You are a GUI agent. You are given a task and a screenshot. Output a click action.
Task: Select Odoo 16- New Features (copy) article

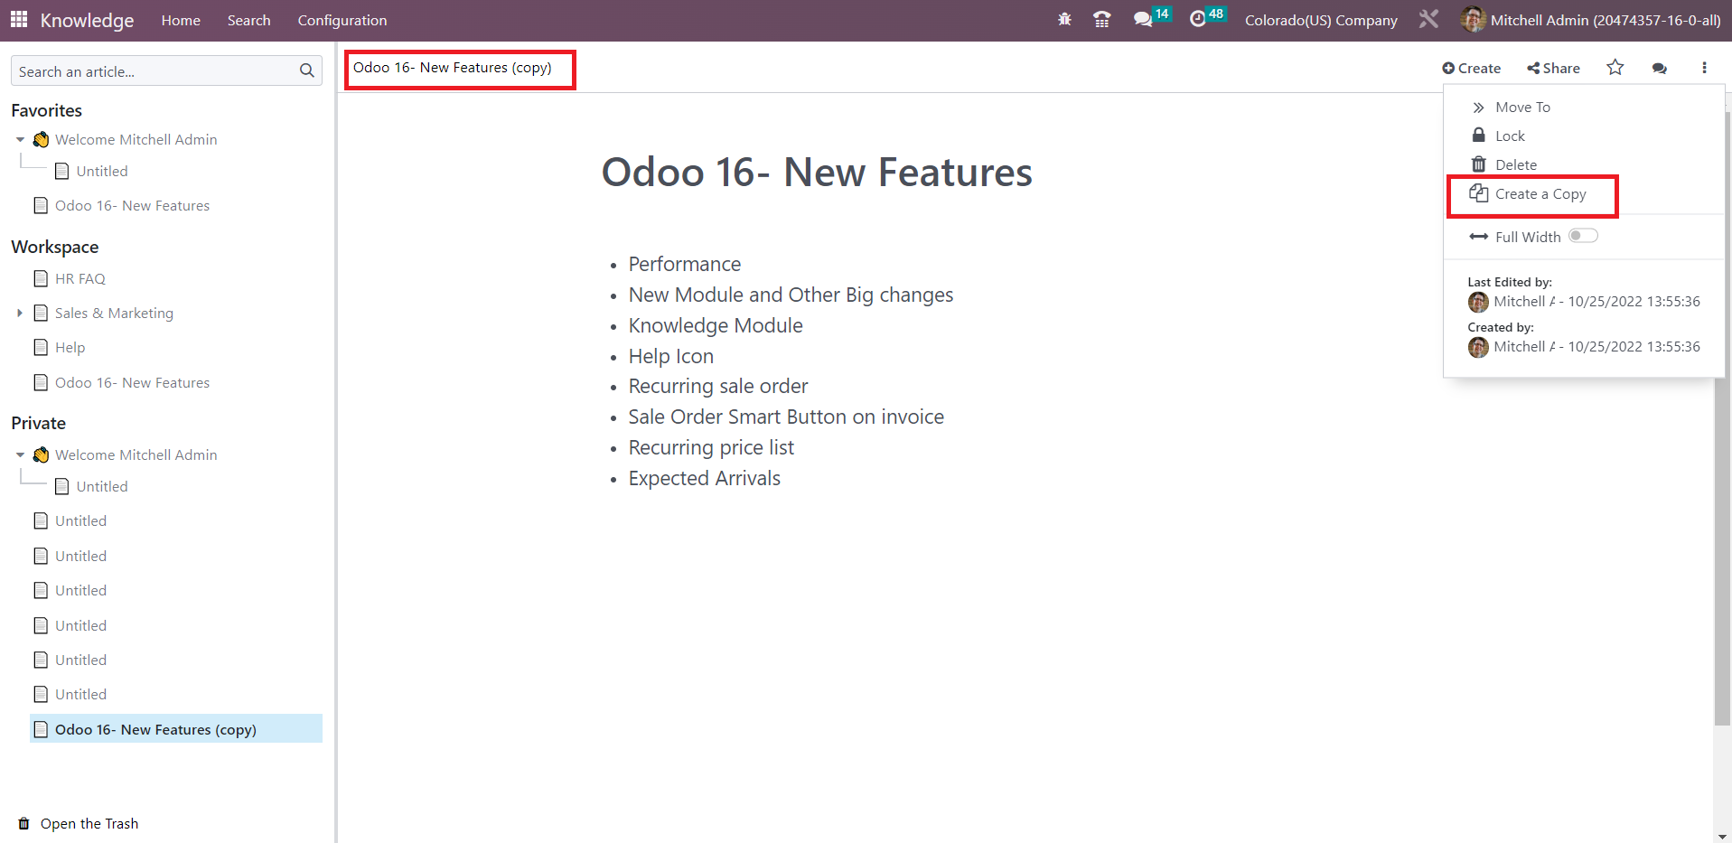(176, 729)
